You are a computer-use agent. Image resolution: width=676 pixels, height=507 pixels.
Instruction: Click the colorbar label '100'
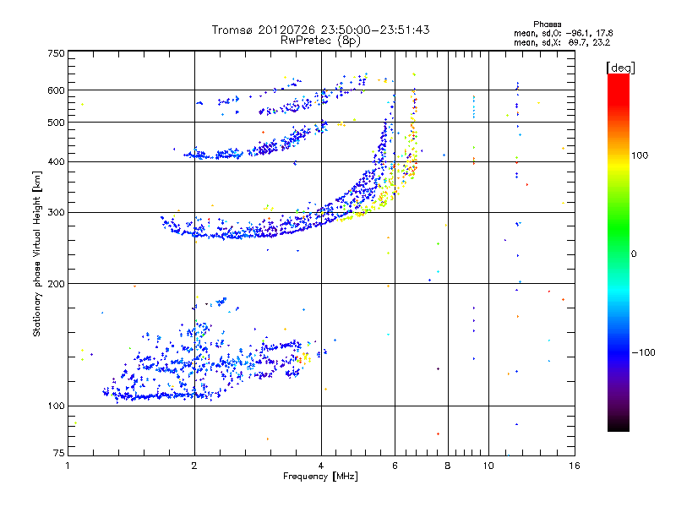(x=640, y=155)
